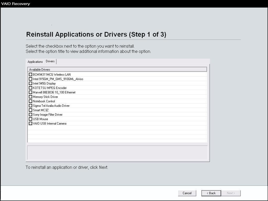Select 'Sony Image Filter Driver' title text
Image resolution: width=268 pixels, height=201 pixels.
click(48, 115)
